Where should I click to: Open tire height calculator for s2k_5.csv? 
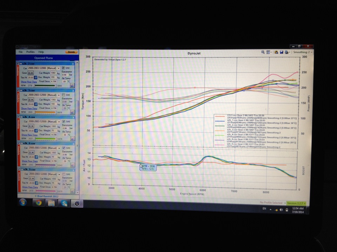(37, 183)
